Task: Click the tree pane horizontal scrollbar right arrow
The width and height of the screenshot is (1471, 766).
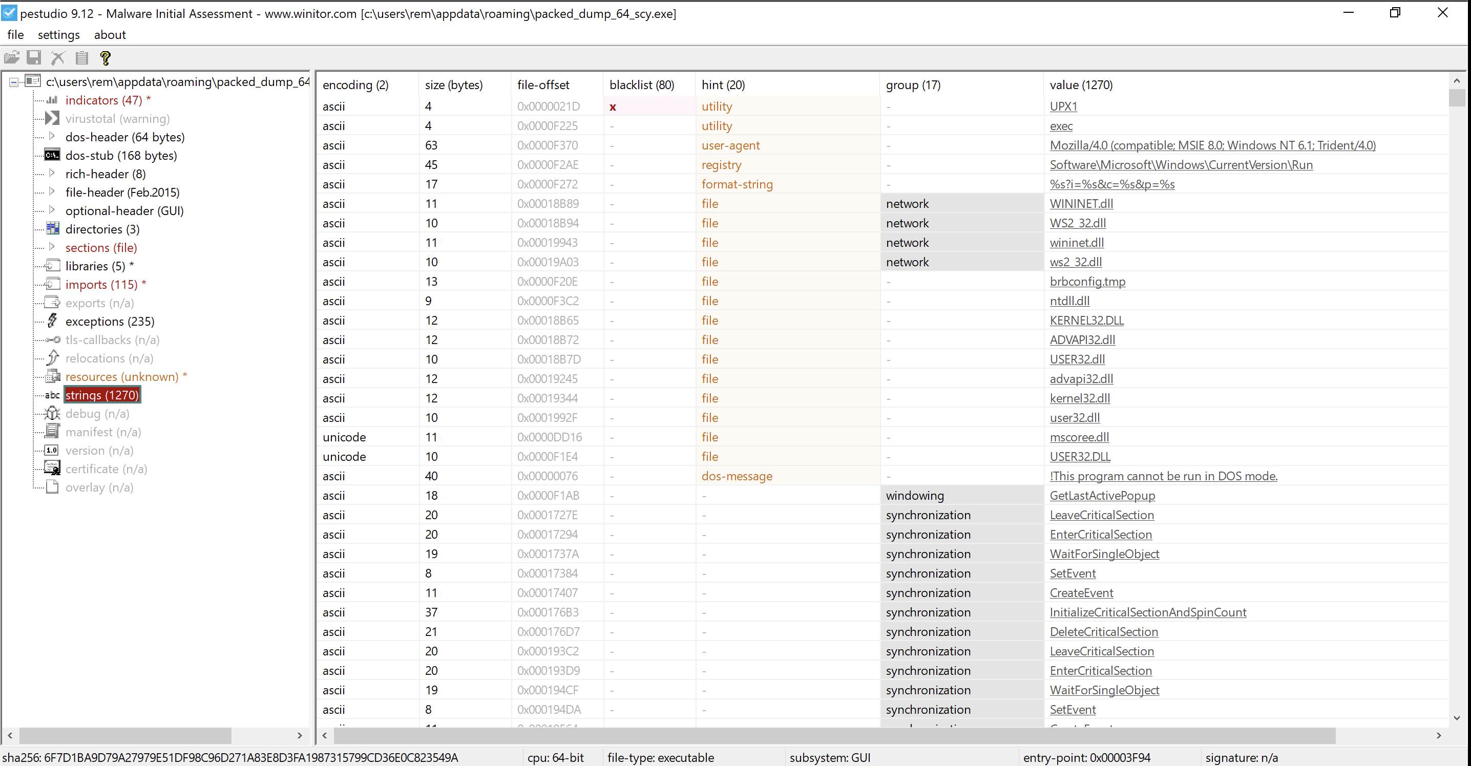Action: (x=300, y=735)
